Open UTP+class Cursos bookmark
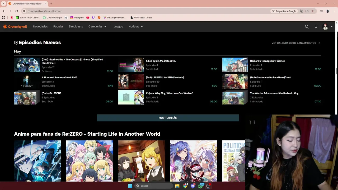The width and height of the screenshot is (338, 190). point(141,18)
